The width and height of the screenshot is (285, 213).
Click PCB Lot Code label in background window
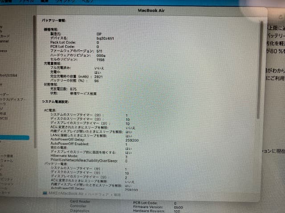[x=146, y=203]
